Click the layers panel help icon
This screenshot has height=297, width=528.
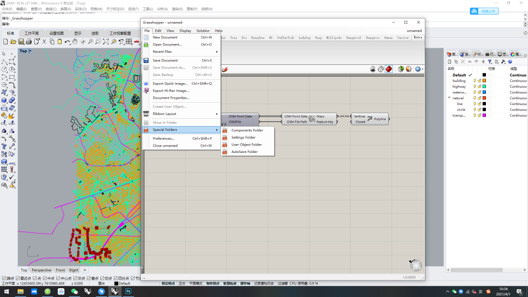tap(510, 62)
